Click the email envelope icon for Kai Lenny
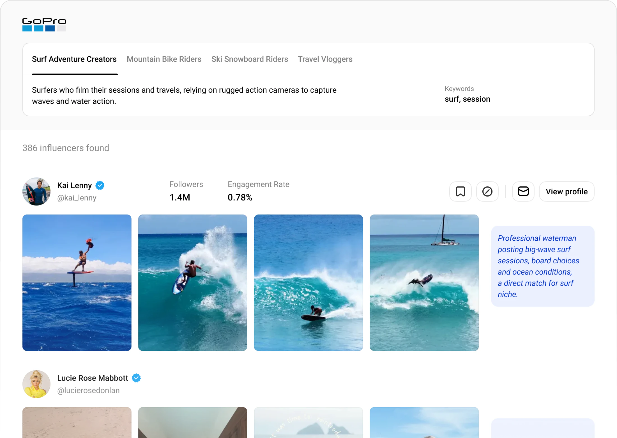Image resolution: width=617 pixels, height=438 pixels. coord(523,191)
